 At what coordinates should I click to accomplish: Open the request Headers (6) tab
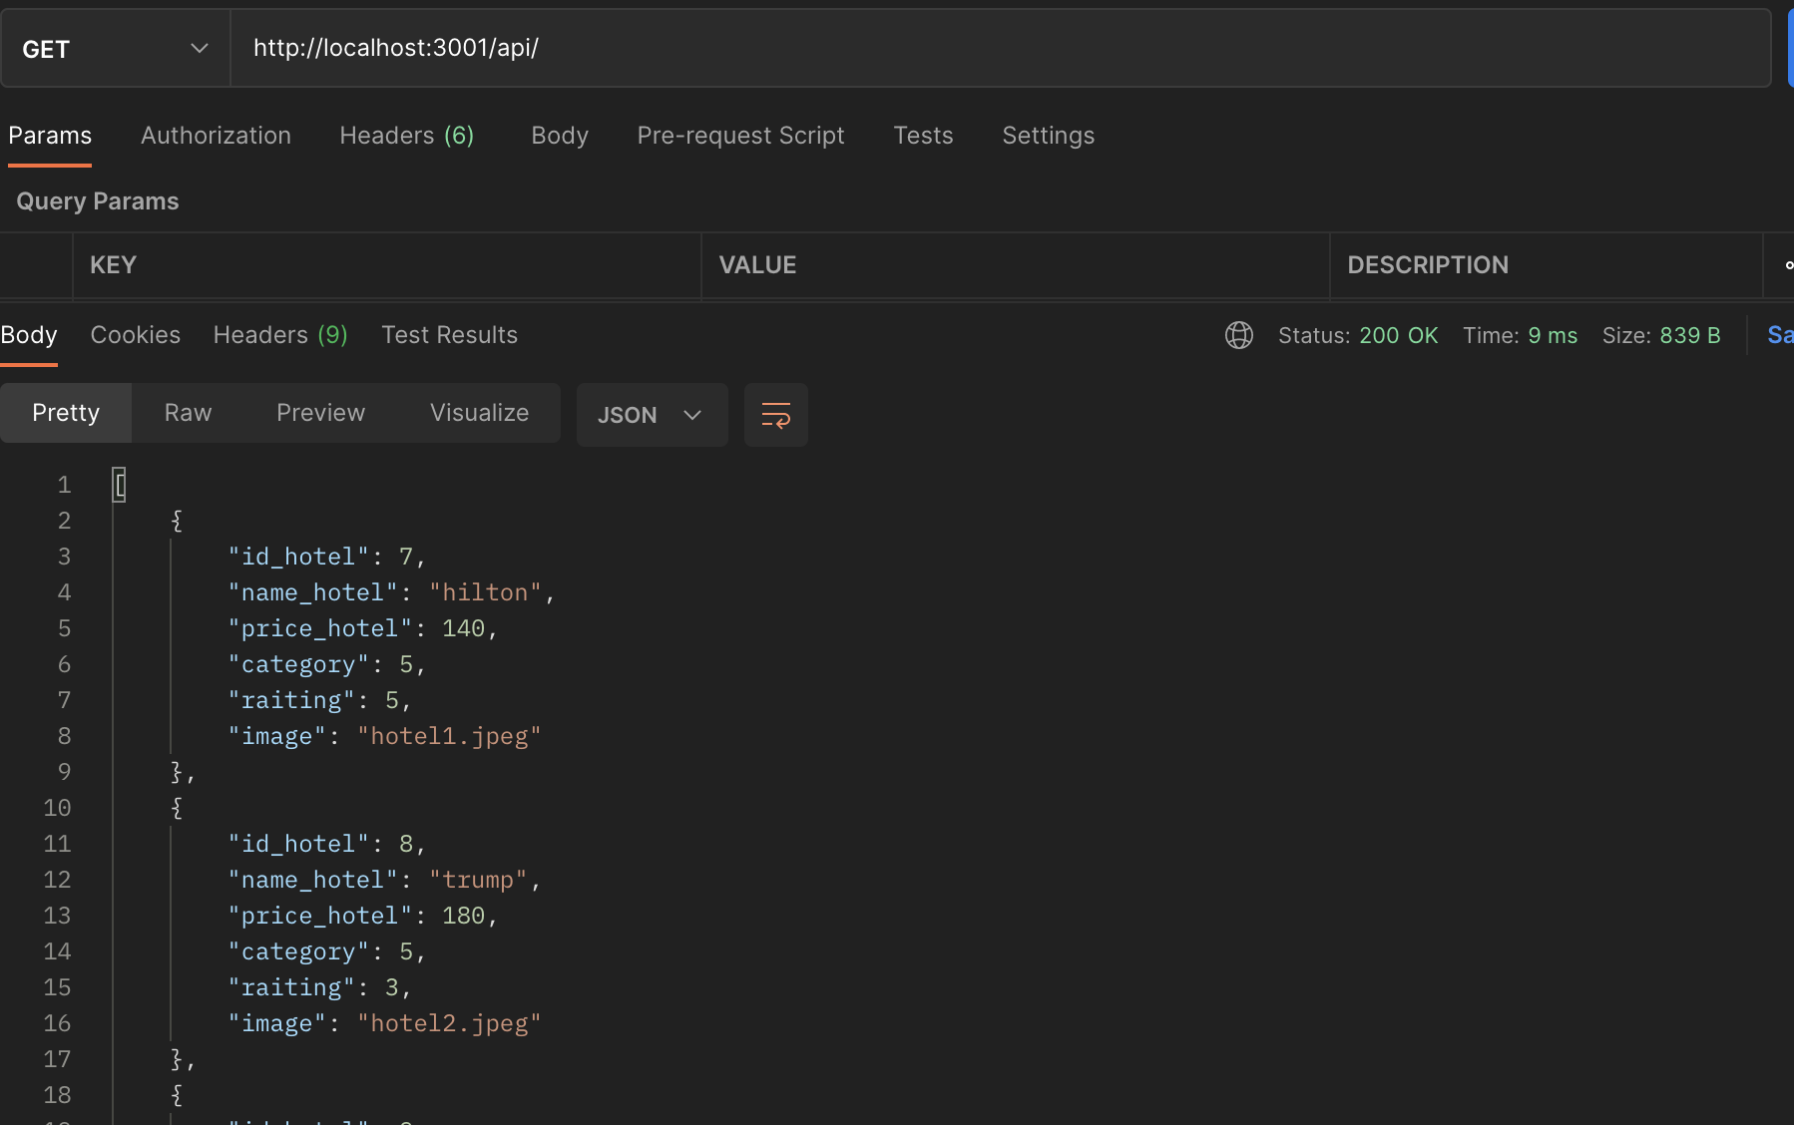pos(406,136)
